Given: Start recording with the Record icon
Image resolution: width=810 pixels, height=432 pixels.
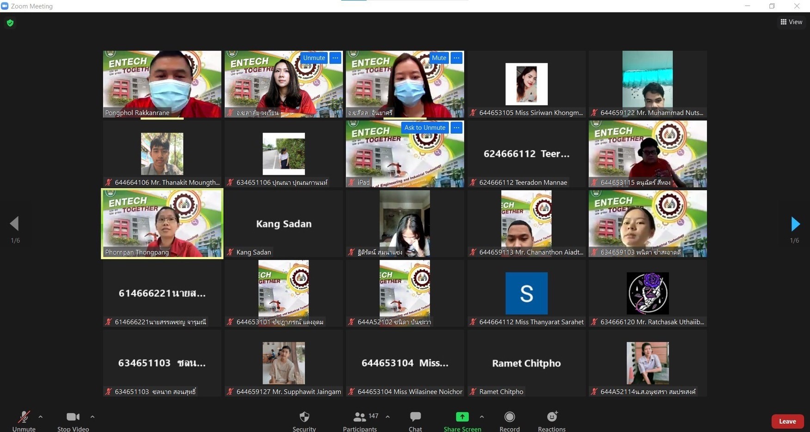Looking at the screenshot, I should [x=509, y=417].
